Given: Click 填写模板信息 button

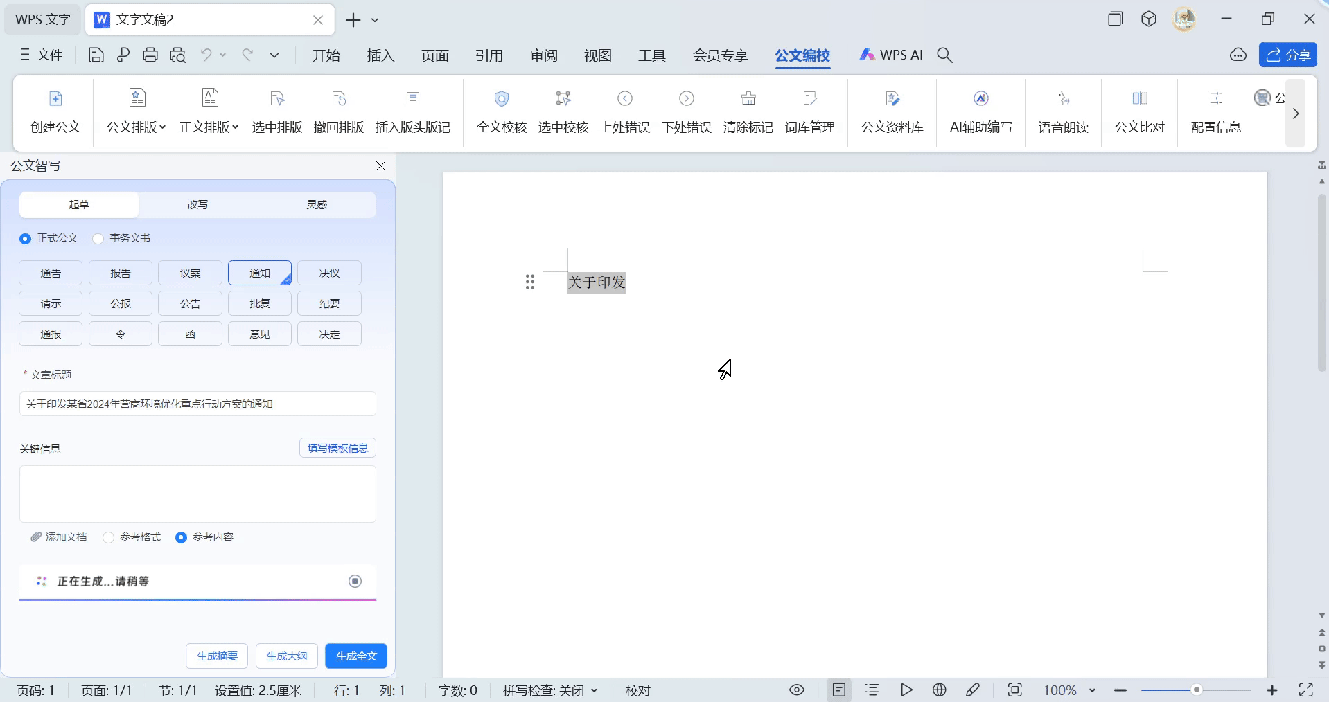Looking at the screenshot, I should tap(337, 448).
